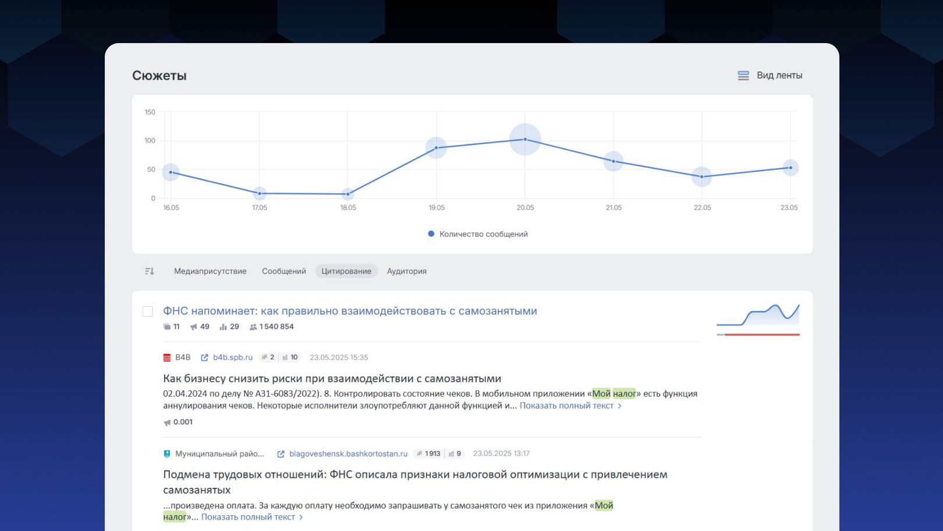Click the 20.05 peak point on chart

pyautogui.click(x=525, y=139)
